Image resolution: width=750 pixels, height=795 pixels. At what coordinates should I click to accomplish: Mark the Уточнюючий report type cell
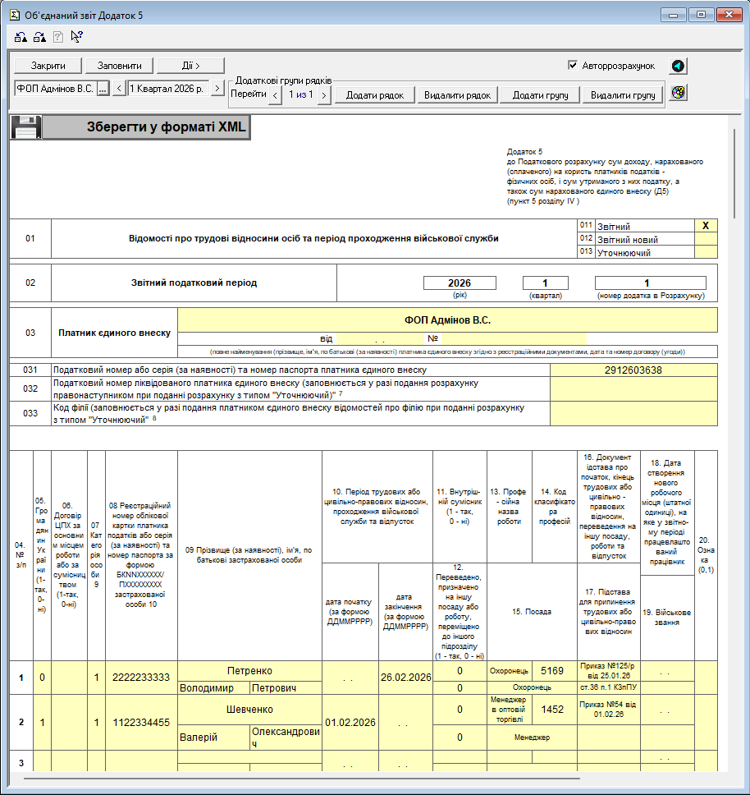coord(706,252)
